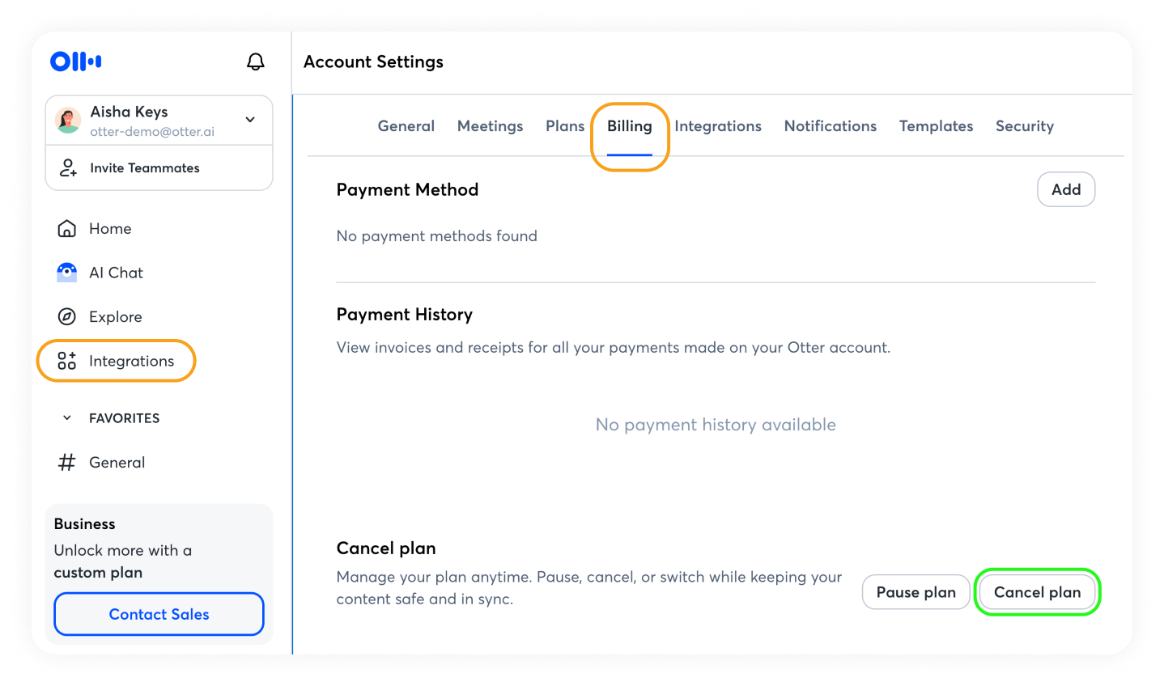This screenshot has height=686, width=1164.
Task: Click the General channel hash icon
Action: coord(67,463)
